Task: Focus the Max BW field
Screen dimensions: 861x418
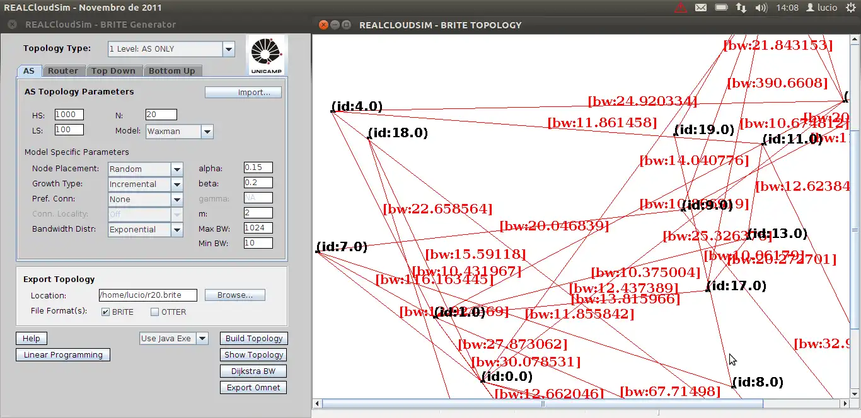Action: coord(258,228)
